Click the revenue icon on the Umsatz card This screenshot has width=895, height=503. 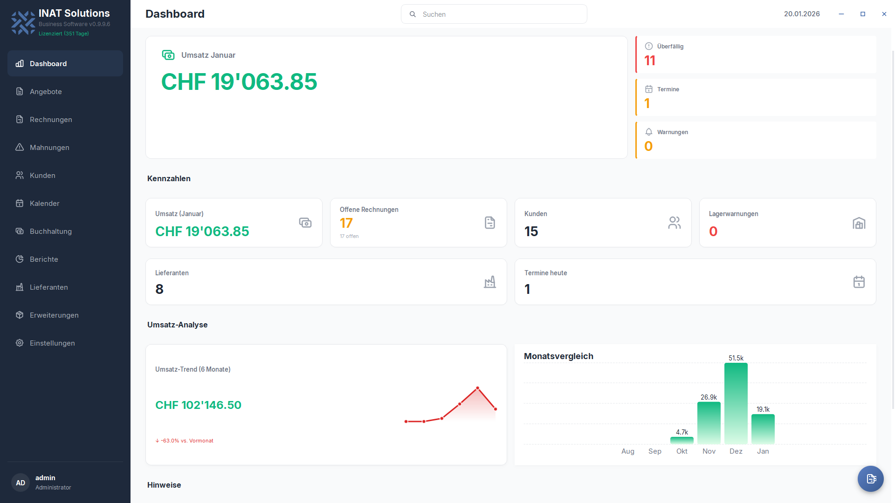(305, 223)
